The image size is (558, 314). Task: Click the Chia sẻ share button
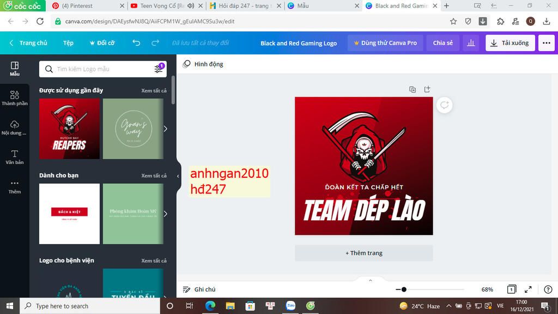point(442,43)
